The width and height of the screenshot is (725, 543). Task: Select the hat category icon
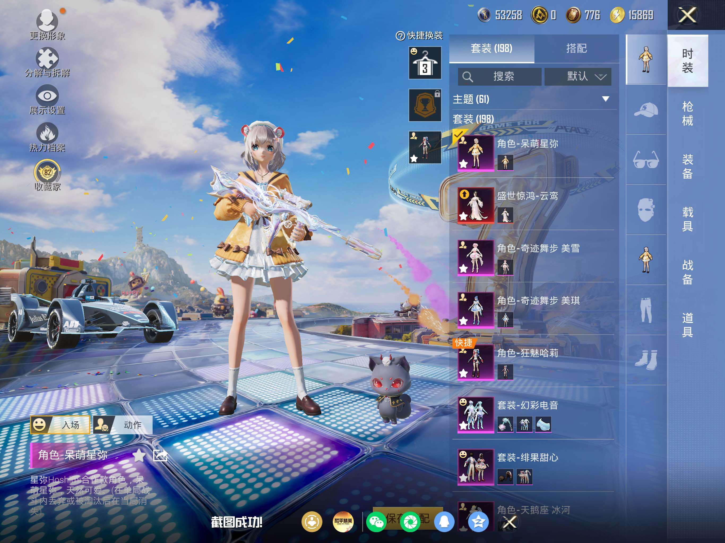click(x=646, y=110)
